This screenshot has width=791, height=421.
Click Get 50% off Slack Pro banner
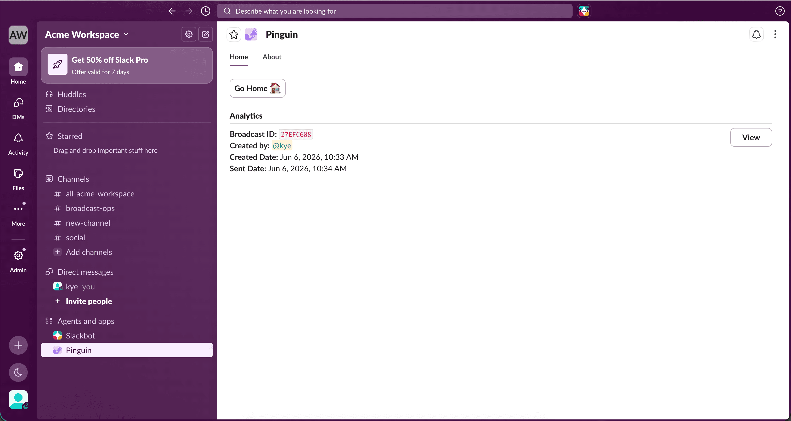pos(127,65)
